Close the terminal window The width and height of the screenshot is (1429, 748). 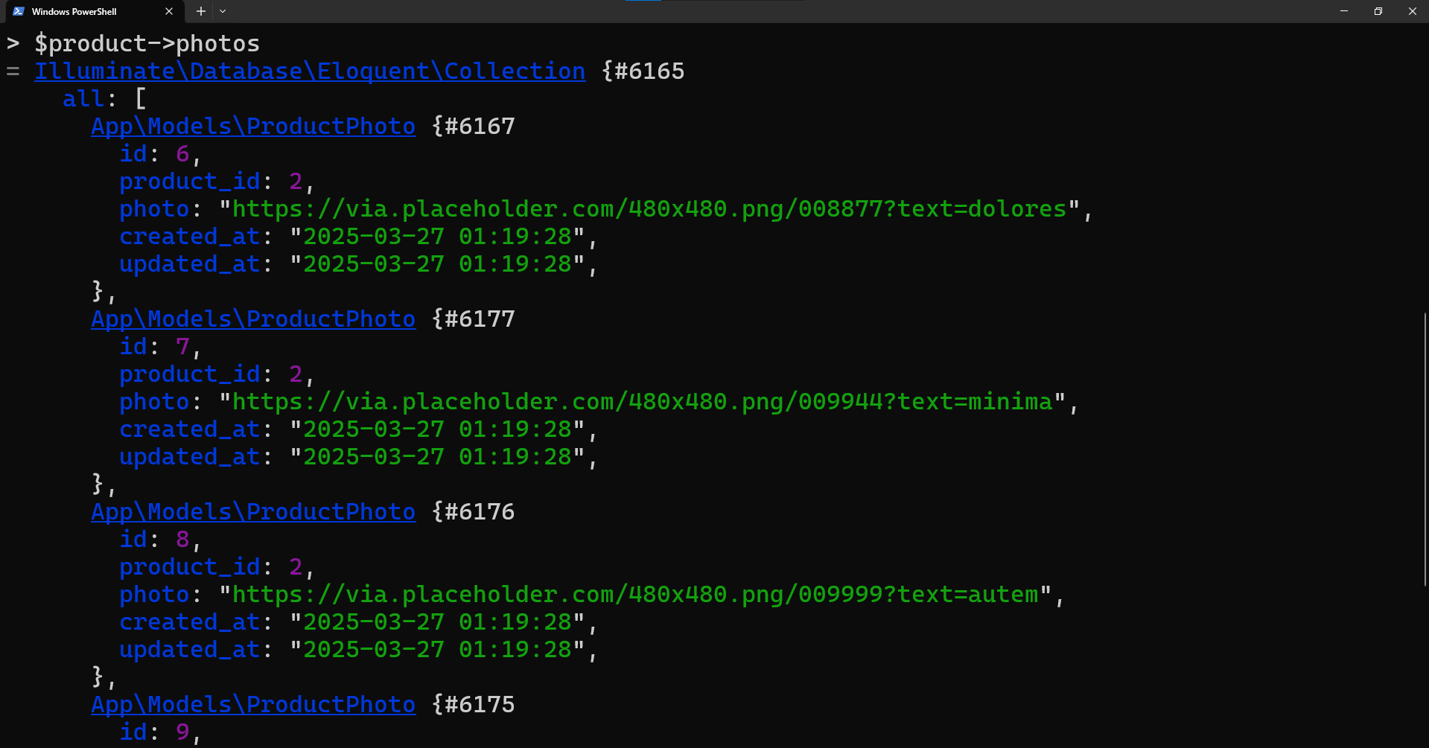click(x=1412, y=11)
